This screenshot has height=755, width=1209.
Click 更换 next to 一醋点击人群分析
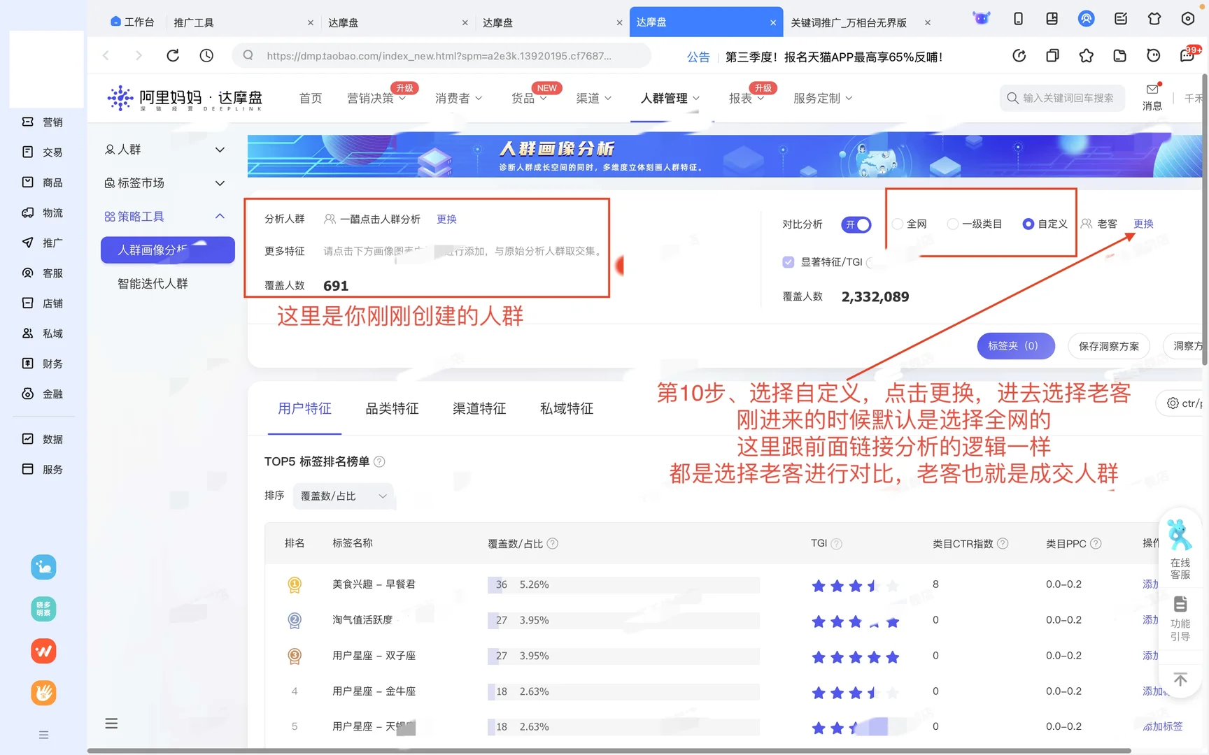[x=446, y=219]
